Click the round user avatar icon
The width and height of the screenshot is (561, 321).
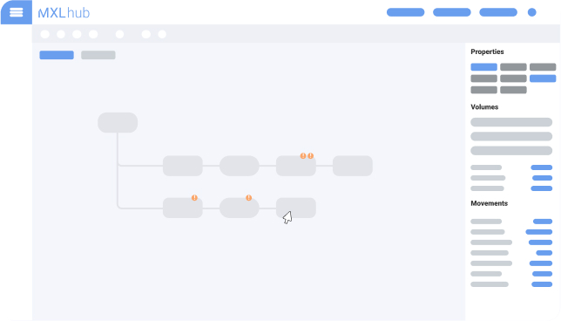(x=532, y=12)
